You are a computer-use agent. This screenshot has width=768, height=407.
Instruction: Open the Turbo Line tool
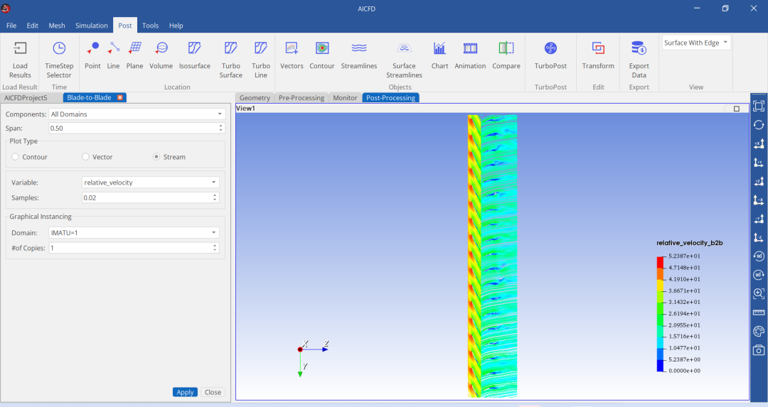260,60
